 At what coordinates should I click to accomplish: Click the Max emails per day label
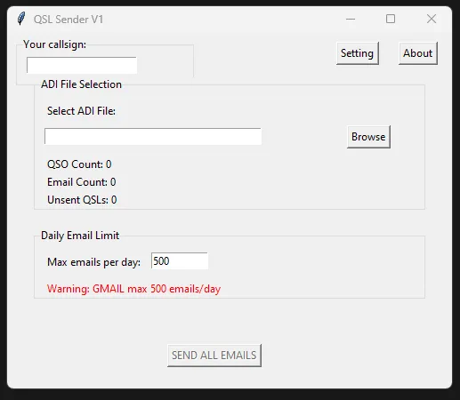pyautogui.click(x=93, y=262)
